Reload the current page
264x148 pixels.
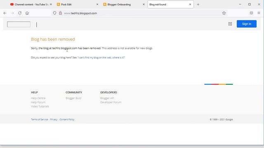coord(20,13)
